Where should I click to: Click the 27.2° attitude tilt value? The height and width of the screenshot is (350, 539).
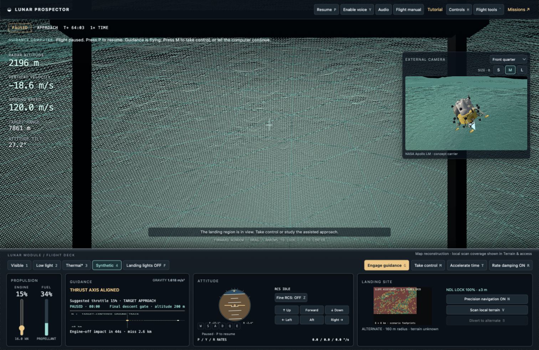point(17,145)
